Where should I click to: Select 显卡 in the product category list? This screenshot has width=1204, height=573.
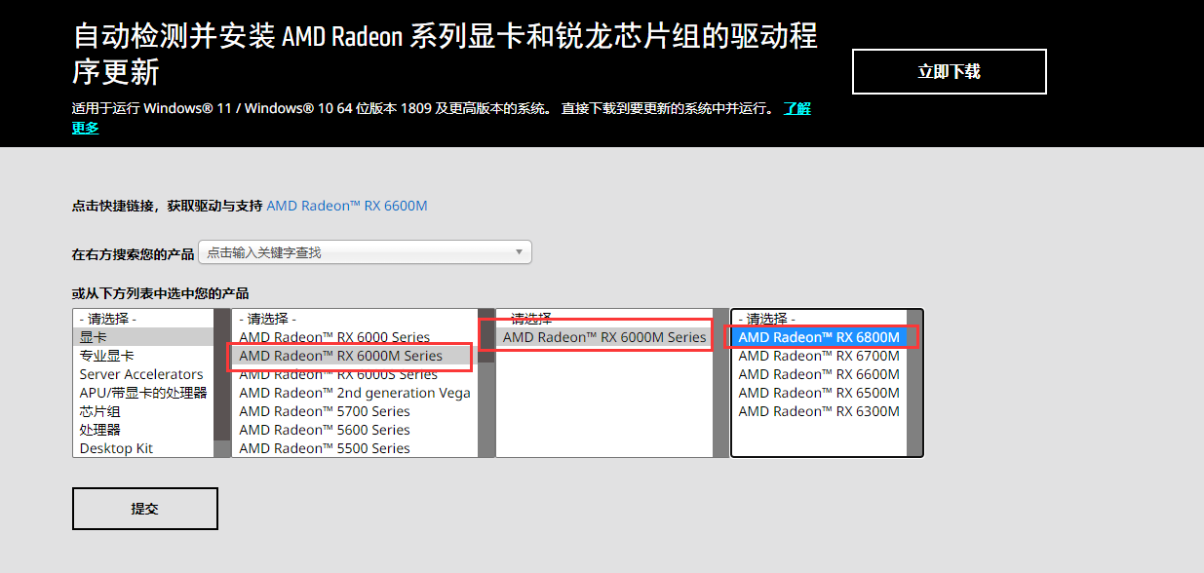[143, 337]
